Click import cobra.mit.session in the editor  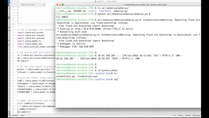click(x=31, y=38)
